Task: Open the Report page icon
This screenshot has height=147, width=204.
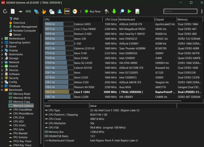Action: point(13,12)
